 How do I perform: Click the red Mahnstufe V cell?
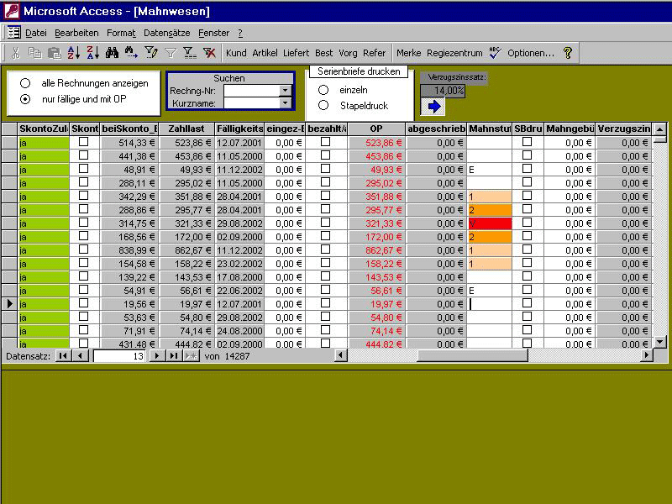(489, 223)
